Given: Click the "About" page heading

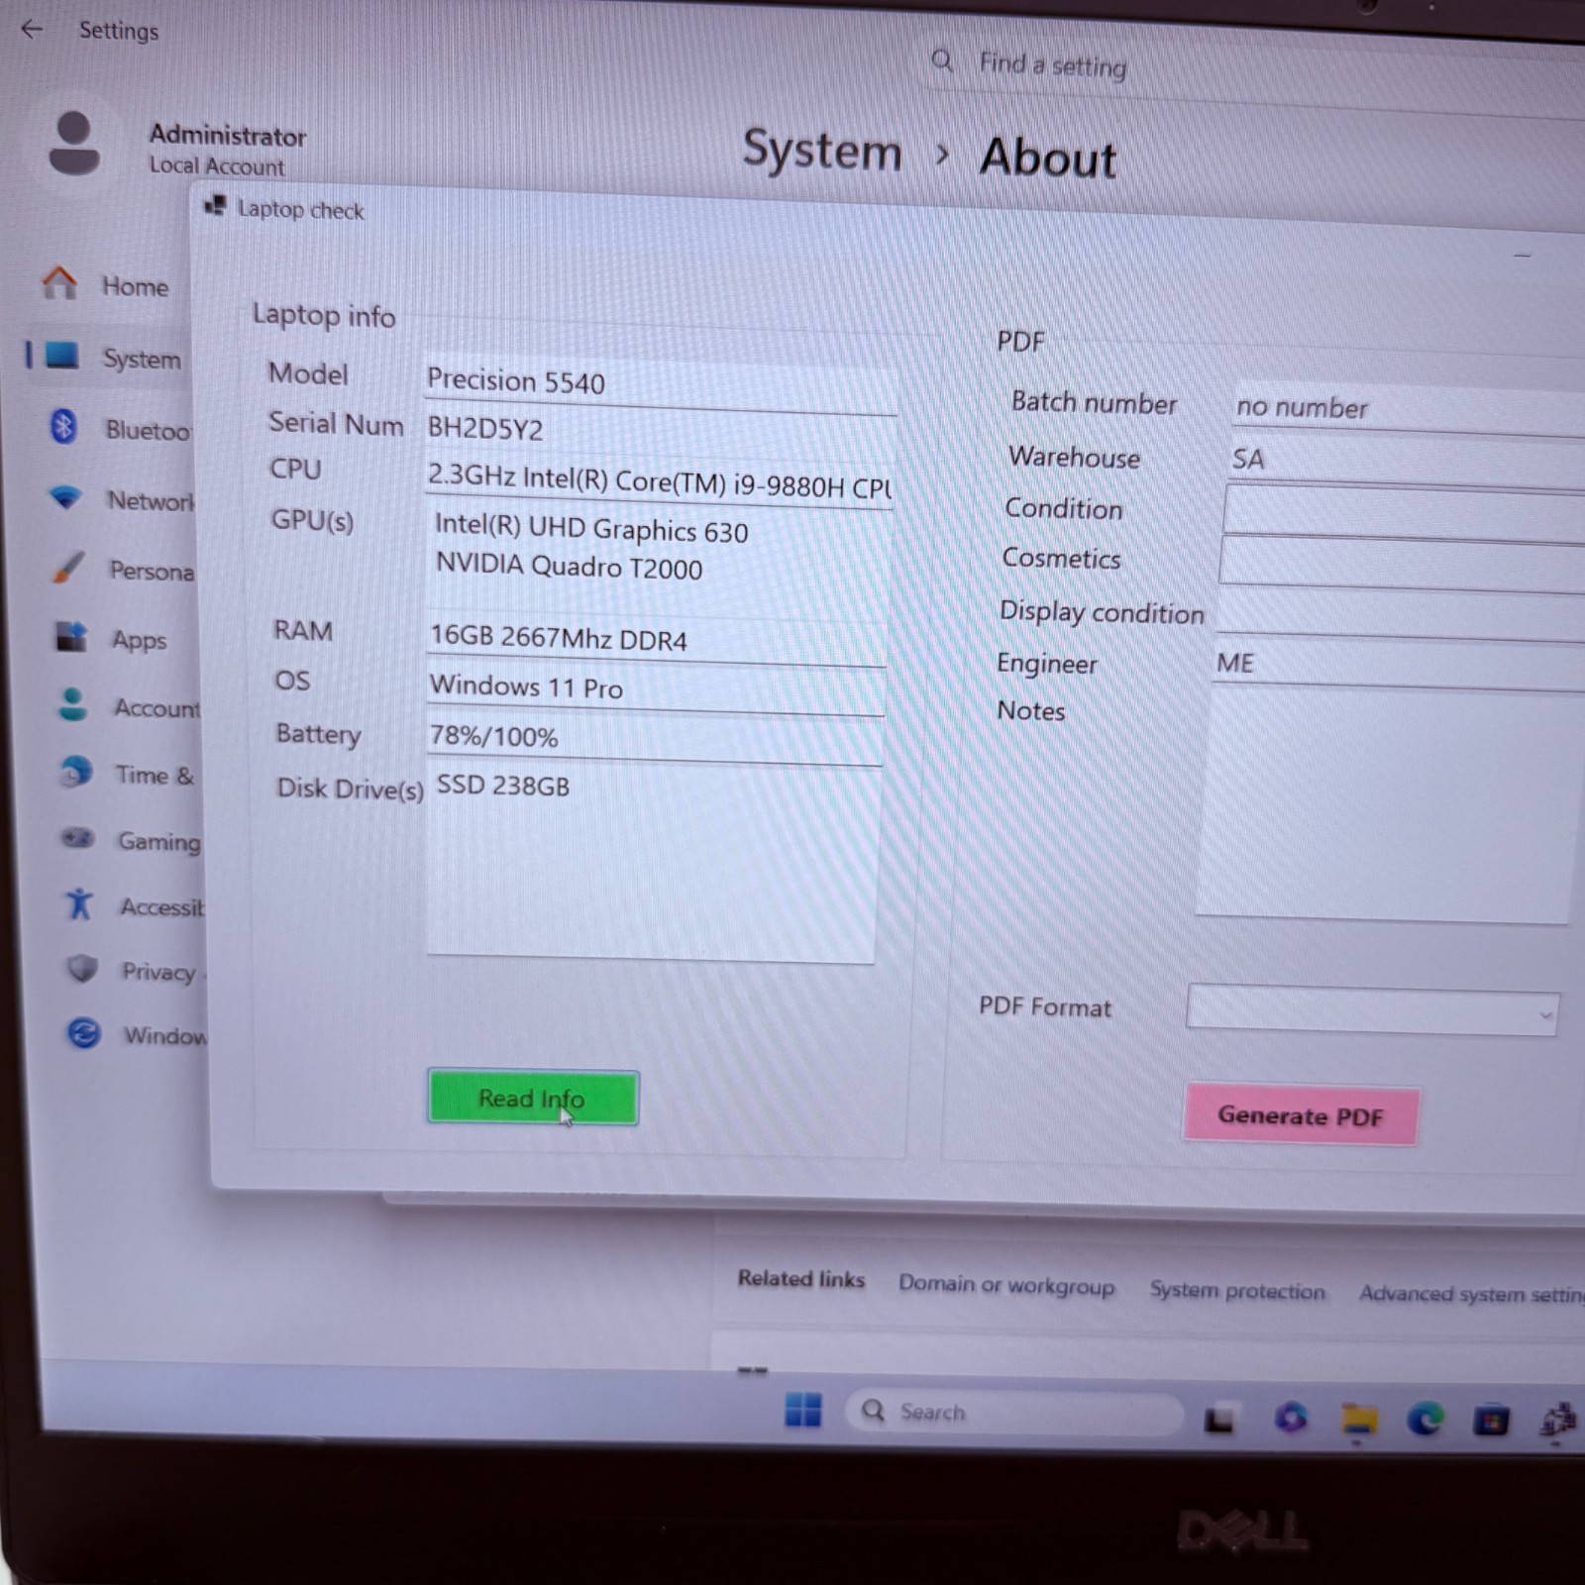Looking at the screenshot, I should tap(1048, 158).
